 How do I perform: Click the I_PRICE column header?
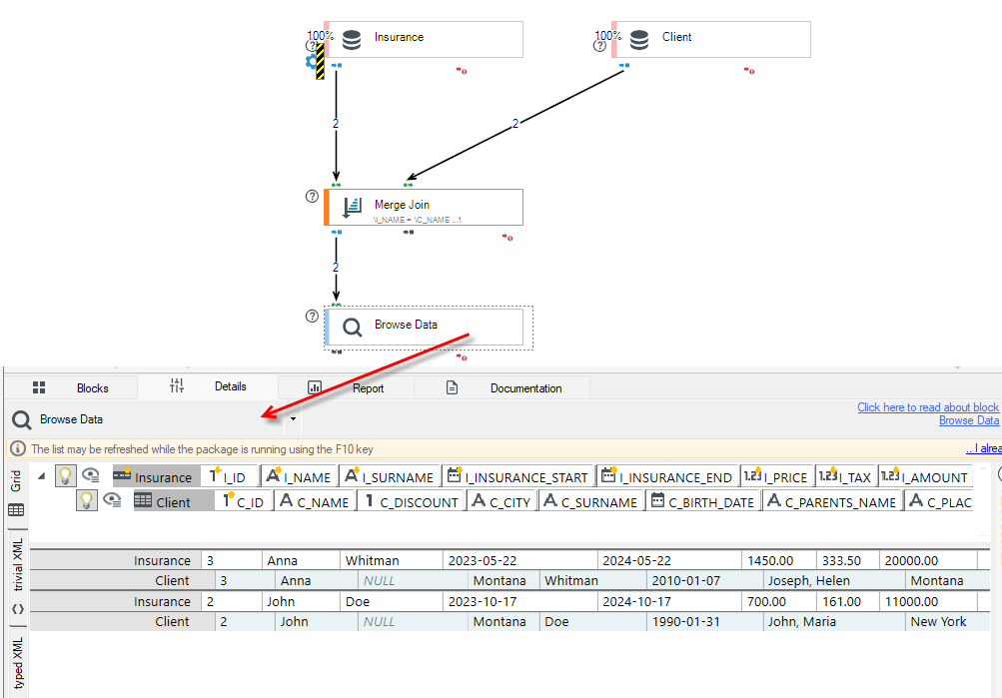[x=777, y=476]
